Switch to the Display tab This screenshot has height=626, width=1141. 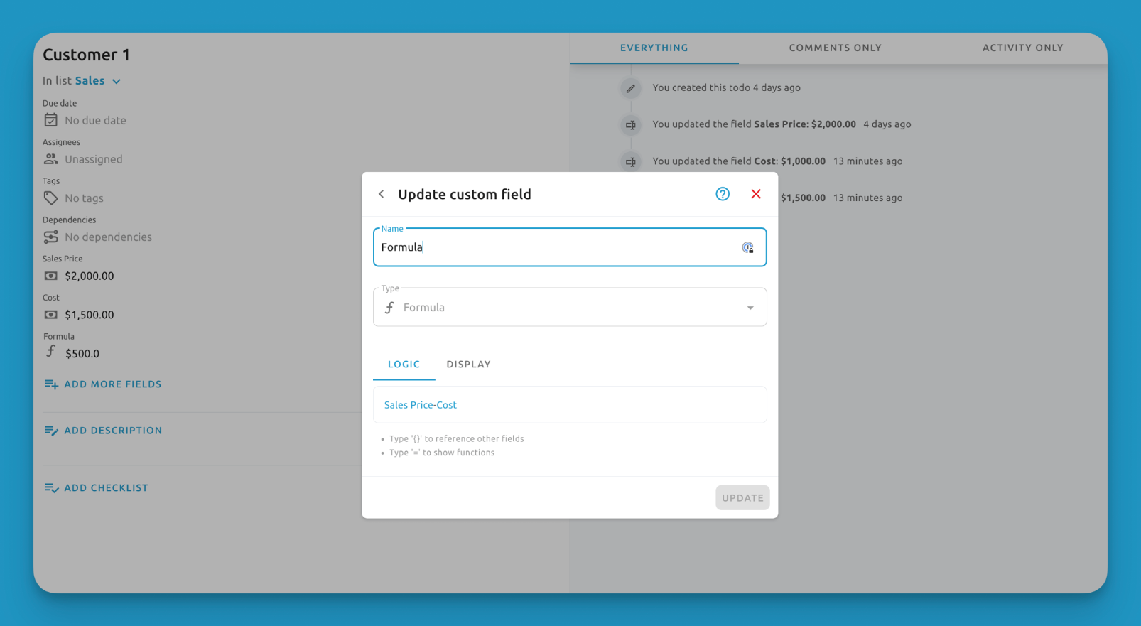click(468, 365)
